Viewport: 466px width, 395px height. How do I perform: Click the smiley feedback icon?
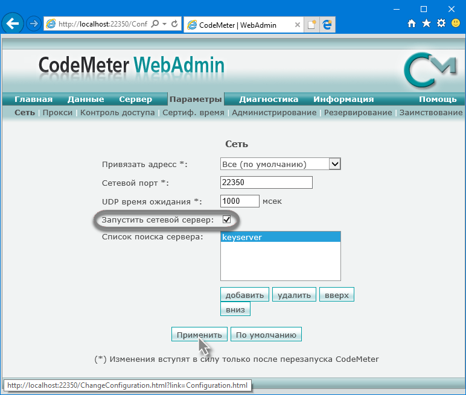click(456, 23)
